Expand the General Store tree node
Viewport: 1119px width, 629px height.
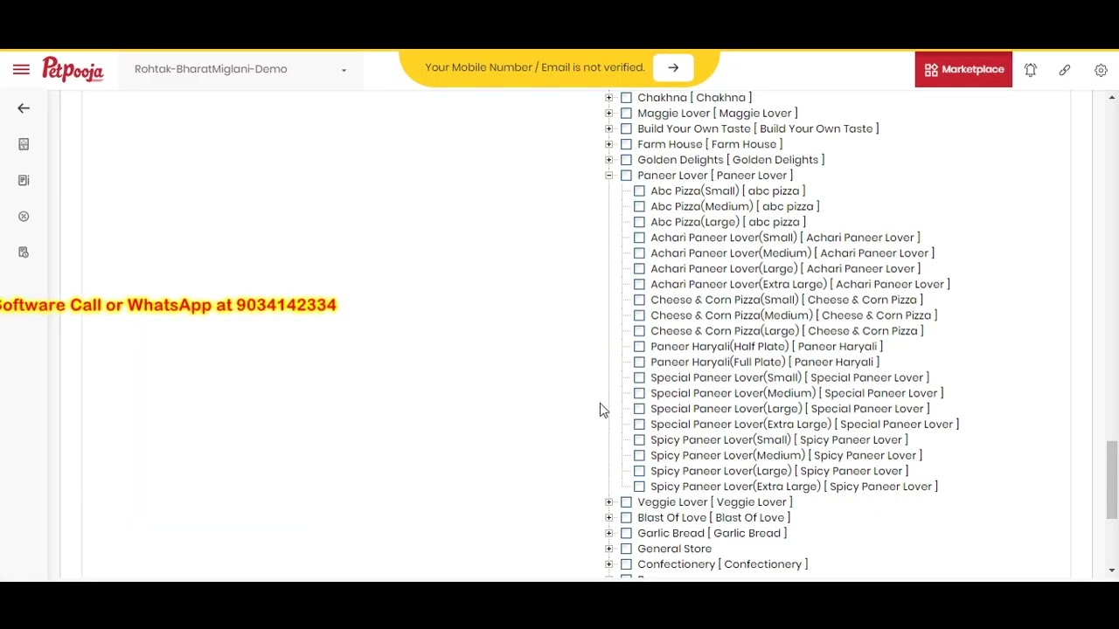(x=609, y=549)
